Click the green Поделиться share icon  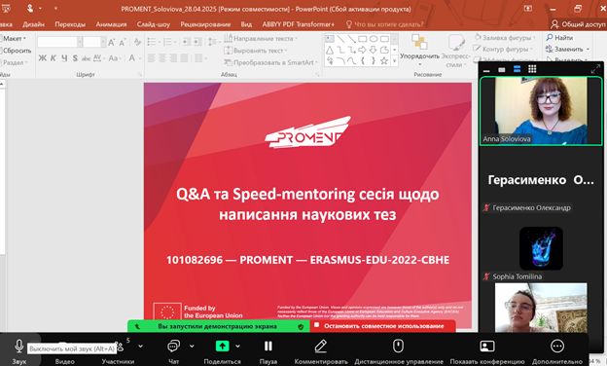222,346
